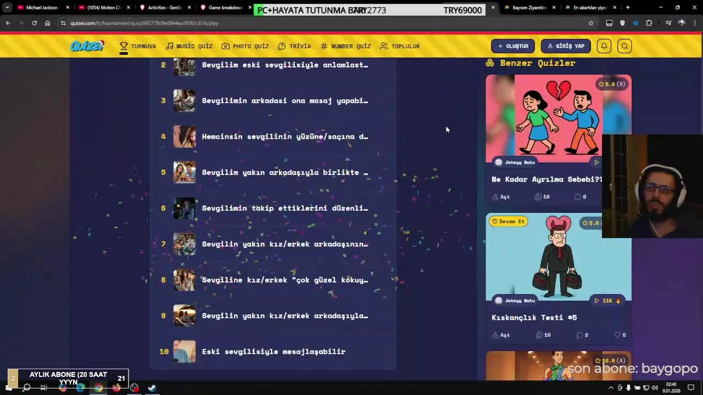The height and width of the screenshot is (395, 703).
Task: Click thumbnail of rank 10 result
Action: [x=185, y=352]
